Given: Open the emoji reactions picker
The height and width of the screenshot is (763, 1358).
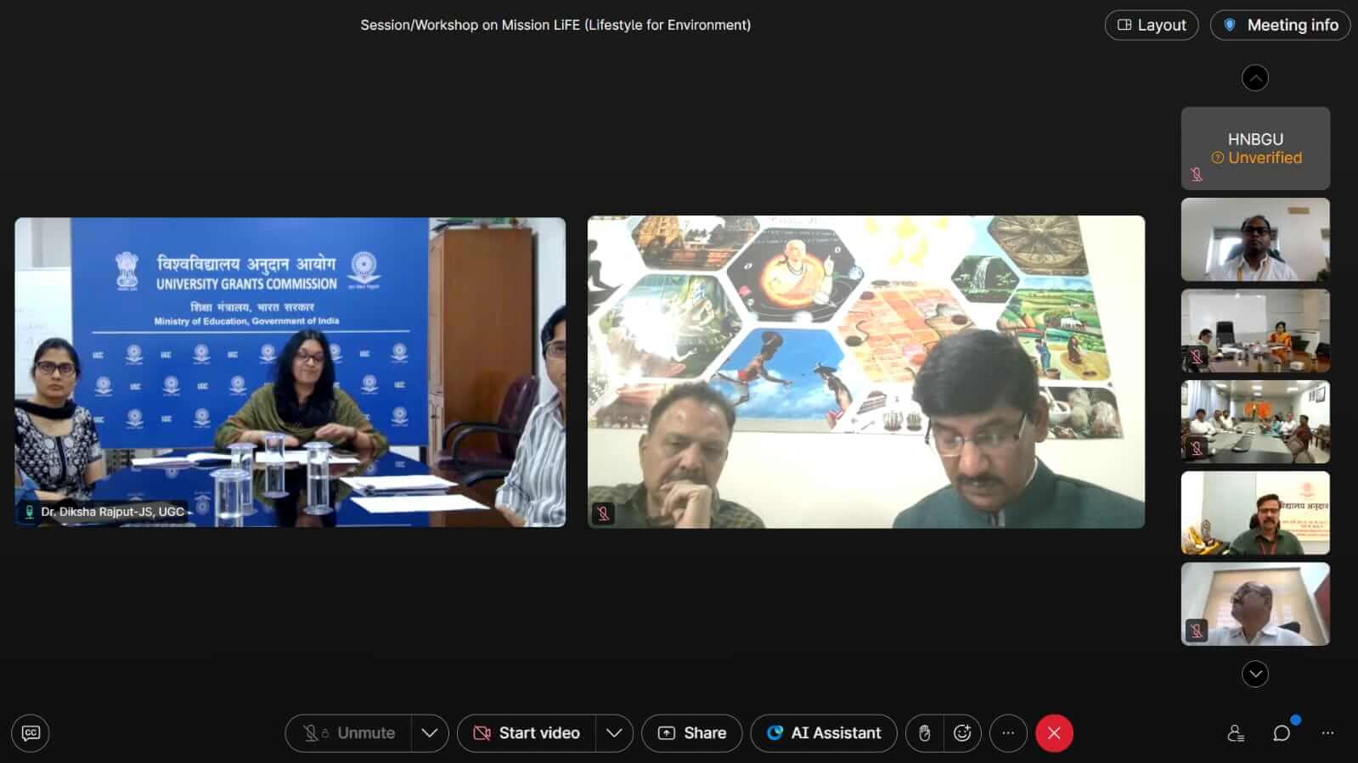Looking at the screenshot, I should pos(962,733).
